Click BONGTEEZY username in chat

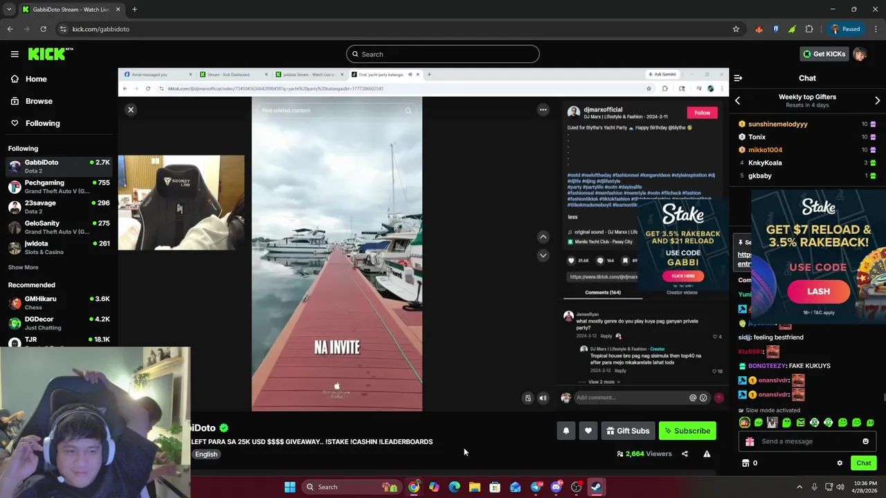coord(766,365)
